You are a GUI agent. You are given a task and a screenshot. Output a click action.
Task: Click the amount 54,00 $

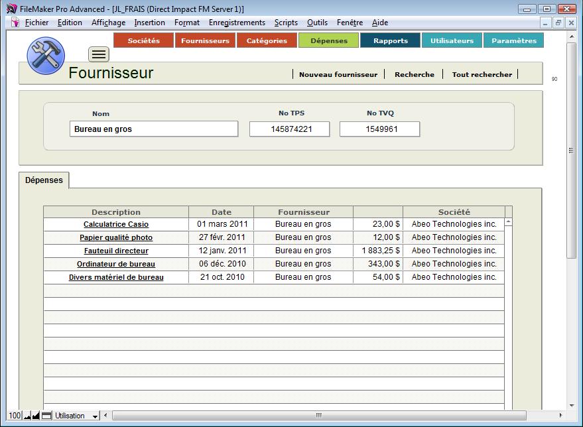pyautogui.click(x=386, y=277)
